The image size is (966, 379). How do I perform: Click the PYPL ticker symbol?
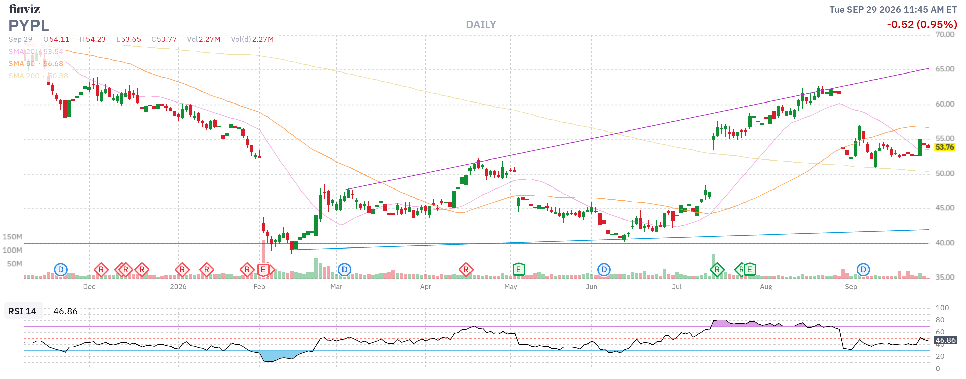tap(29, 26)
